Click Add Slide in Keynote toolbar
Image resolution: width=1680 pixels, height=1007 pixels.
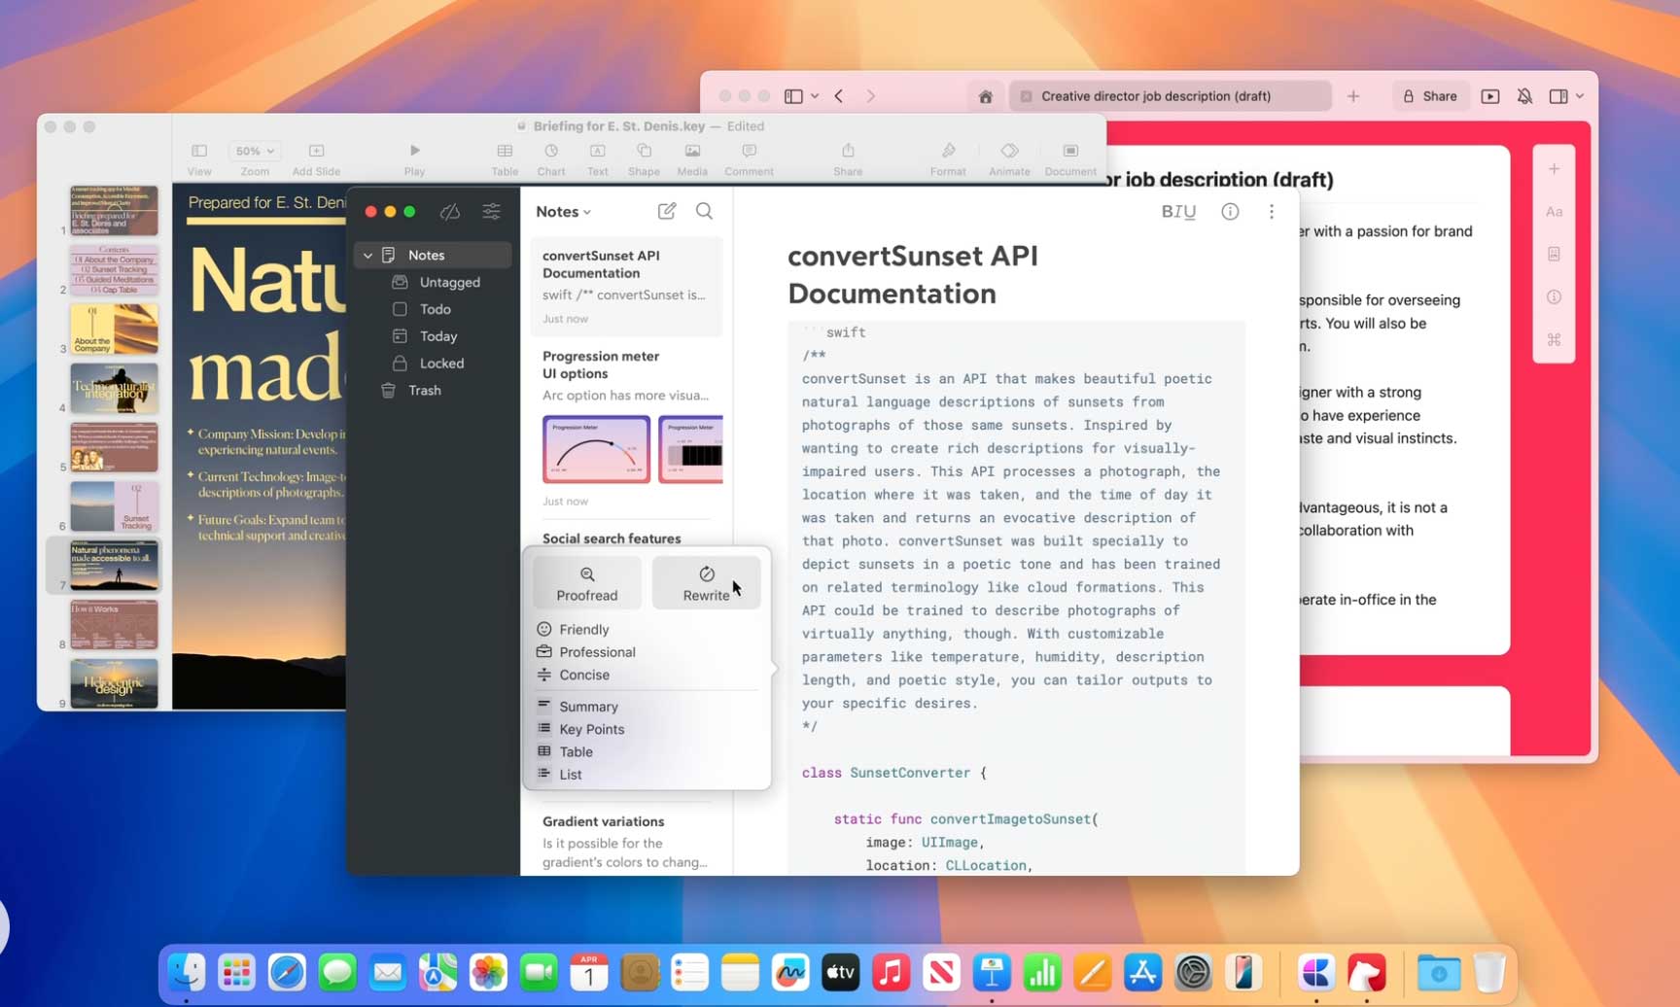316,159
